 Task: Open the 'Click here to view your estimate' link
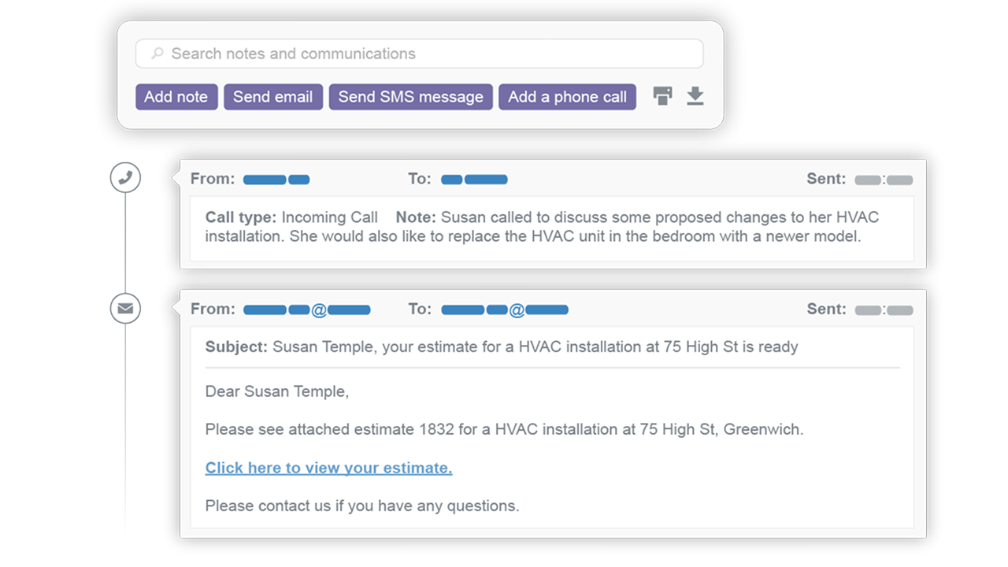point(328,467)
